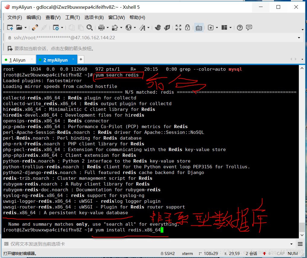Click the terminal scrollbar thumb

tap(302, 227)
